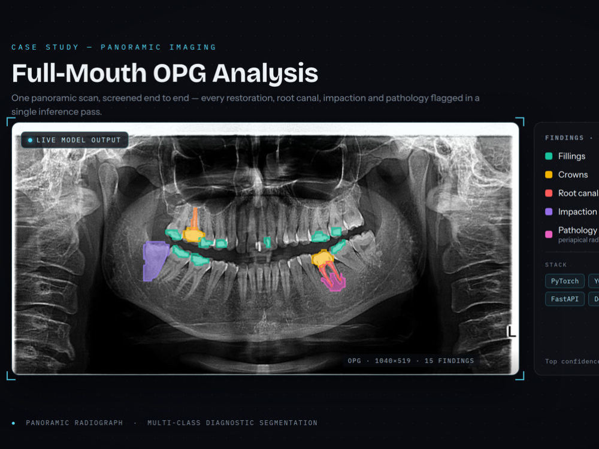Click the FastAPI stack tag
Image resolution: width=599 pixels, height=449 pixels.
tap(565, 299)
